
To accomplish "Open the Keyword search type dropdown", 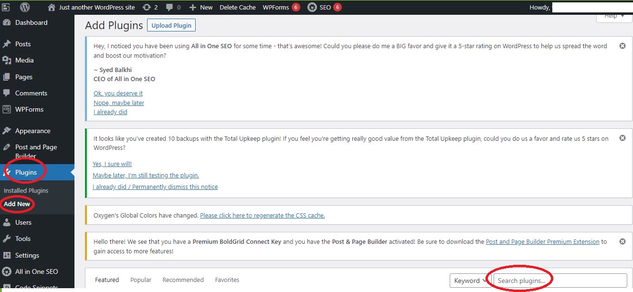I will point(471,281).
